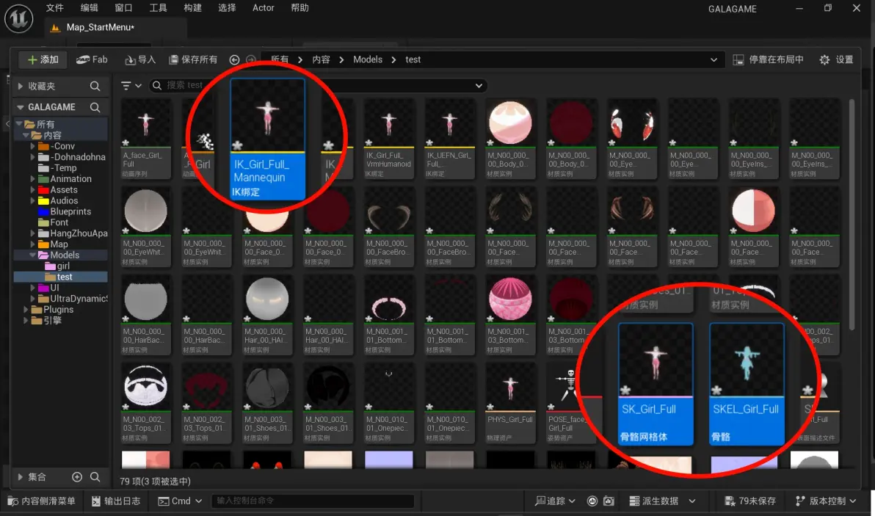
Task: Open the filter options dropdown
Action: tap(131, 85)
